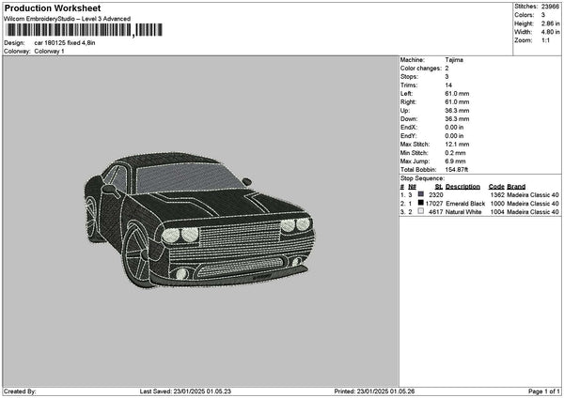Click the gray thread swatch in row 1
Viewport: 564px width, 398px height.
click(x=420, y=194)
